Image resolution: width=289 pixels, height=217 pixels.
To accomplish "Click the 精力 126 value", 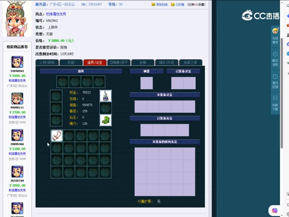I will coord(85,124).
